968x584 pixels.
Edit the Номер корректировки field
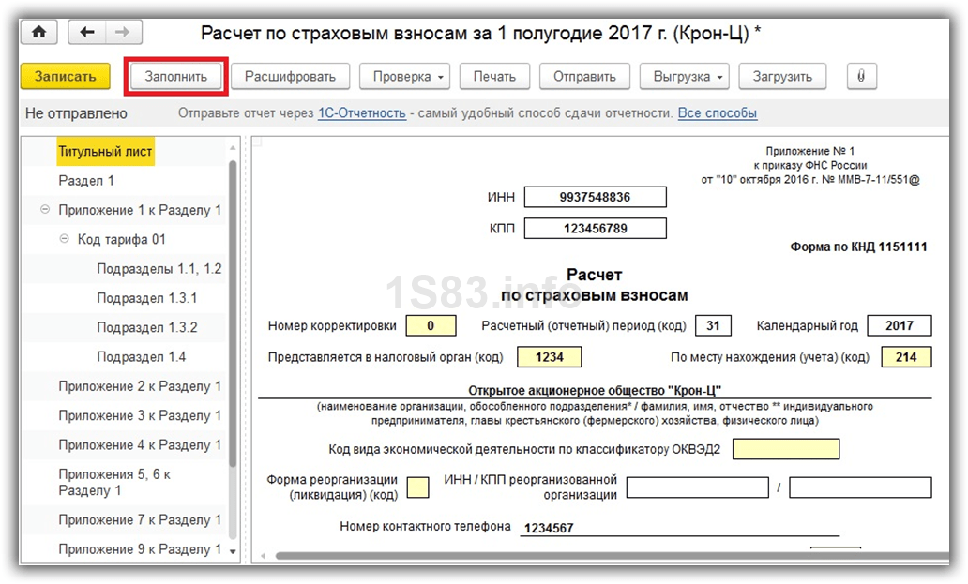click(x=431, y=325)
